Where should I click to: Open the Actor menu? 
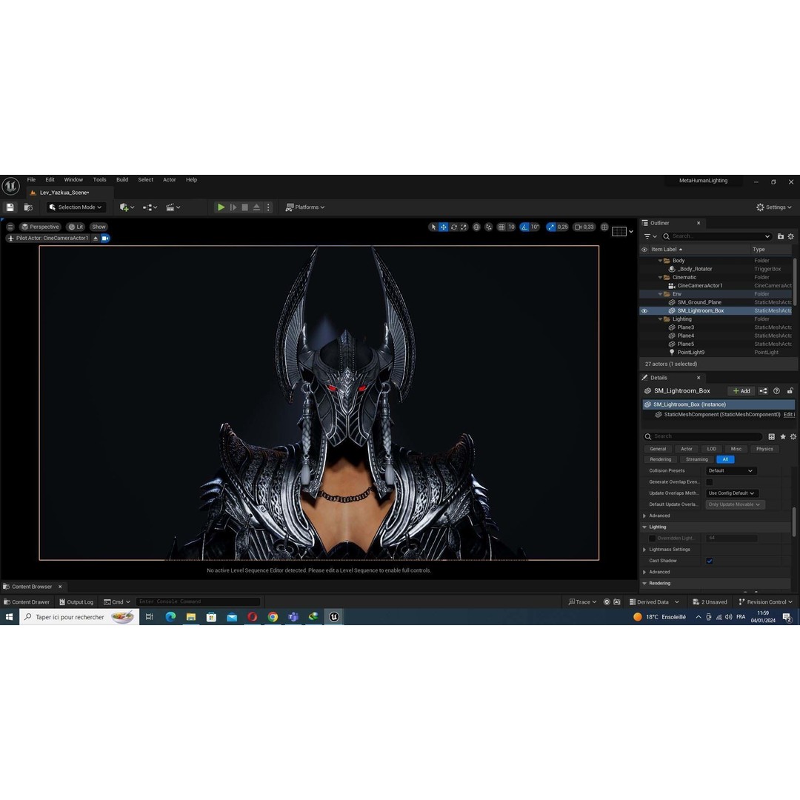pos(170,179)
